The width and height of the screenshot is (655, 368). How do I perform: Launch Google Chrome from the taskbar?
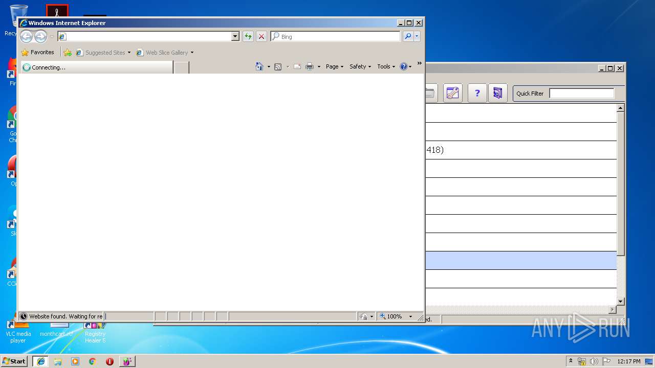tap(92, 361)
